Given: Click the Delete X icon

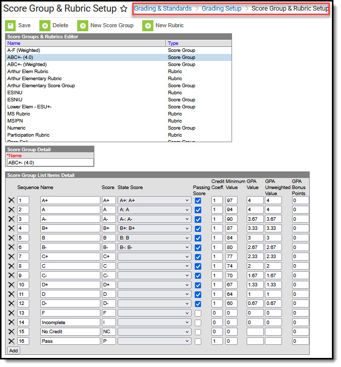Looking at the screenshot, I should (45, 26).
